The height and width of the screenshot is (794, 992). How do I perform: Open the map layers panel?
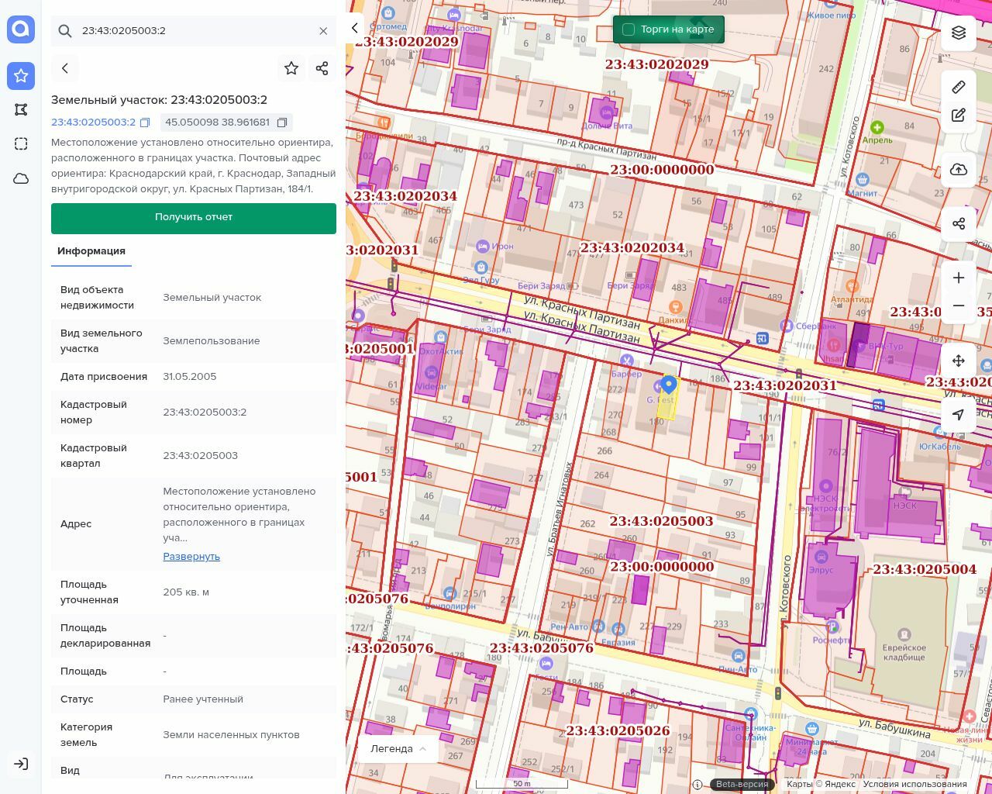coord(959,33)
